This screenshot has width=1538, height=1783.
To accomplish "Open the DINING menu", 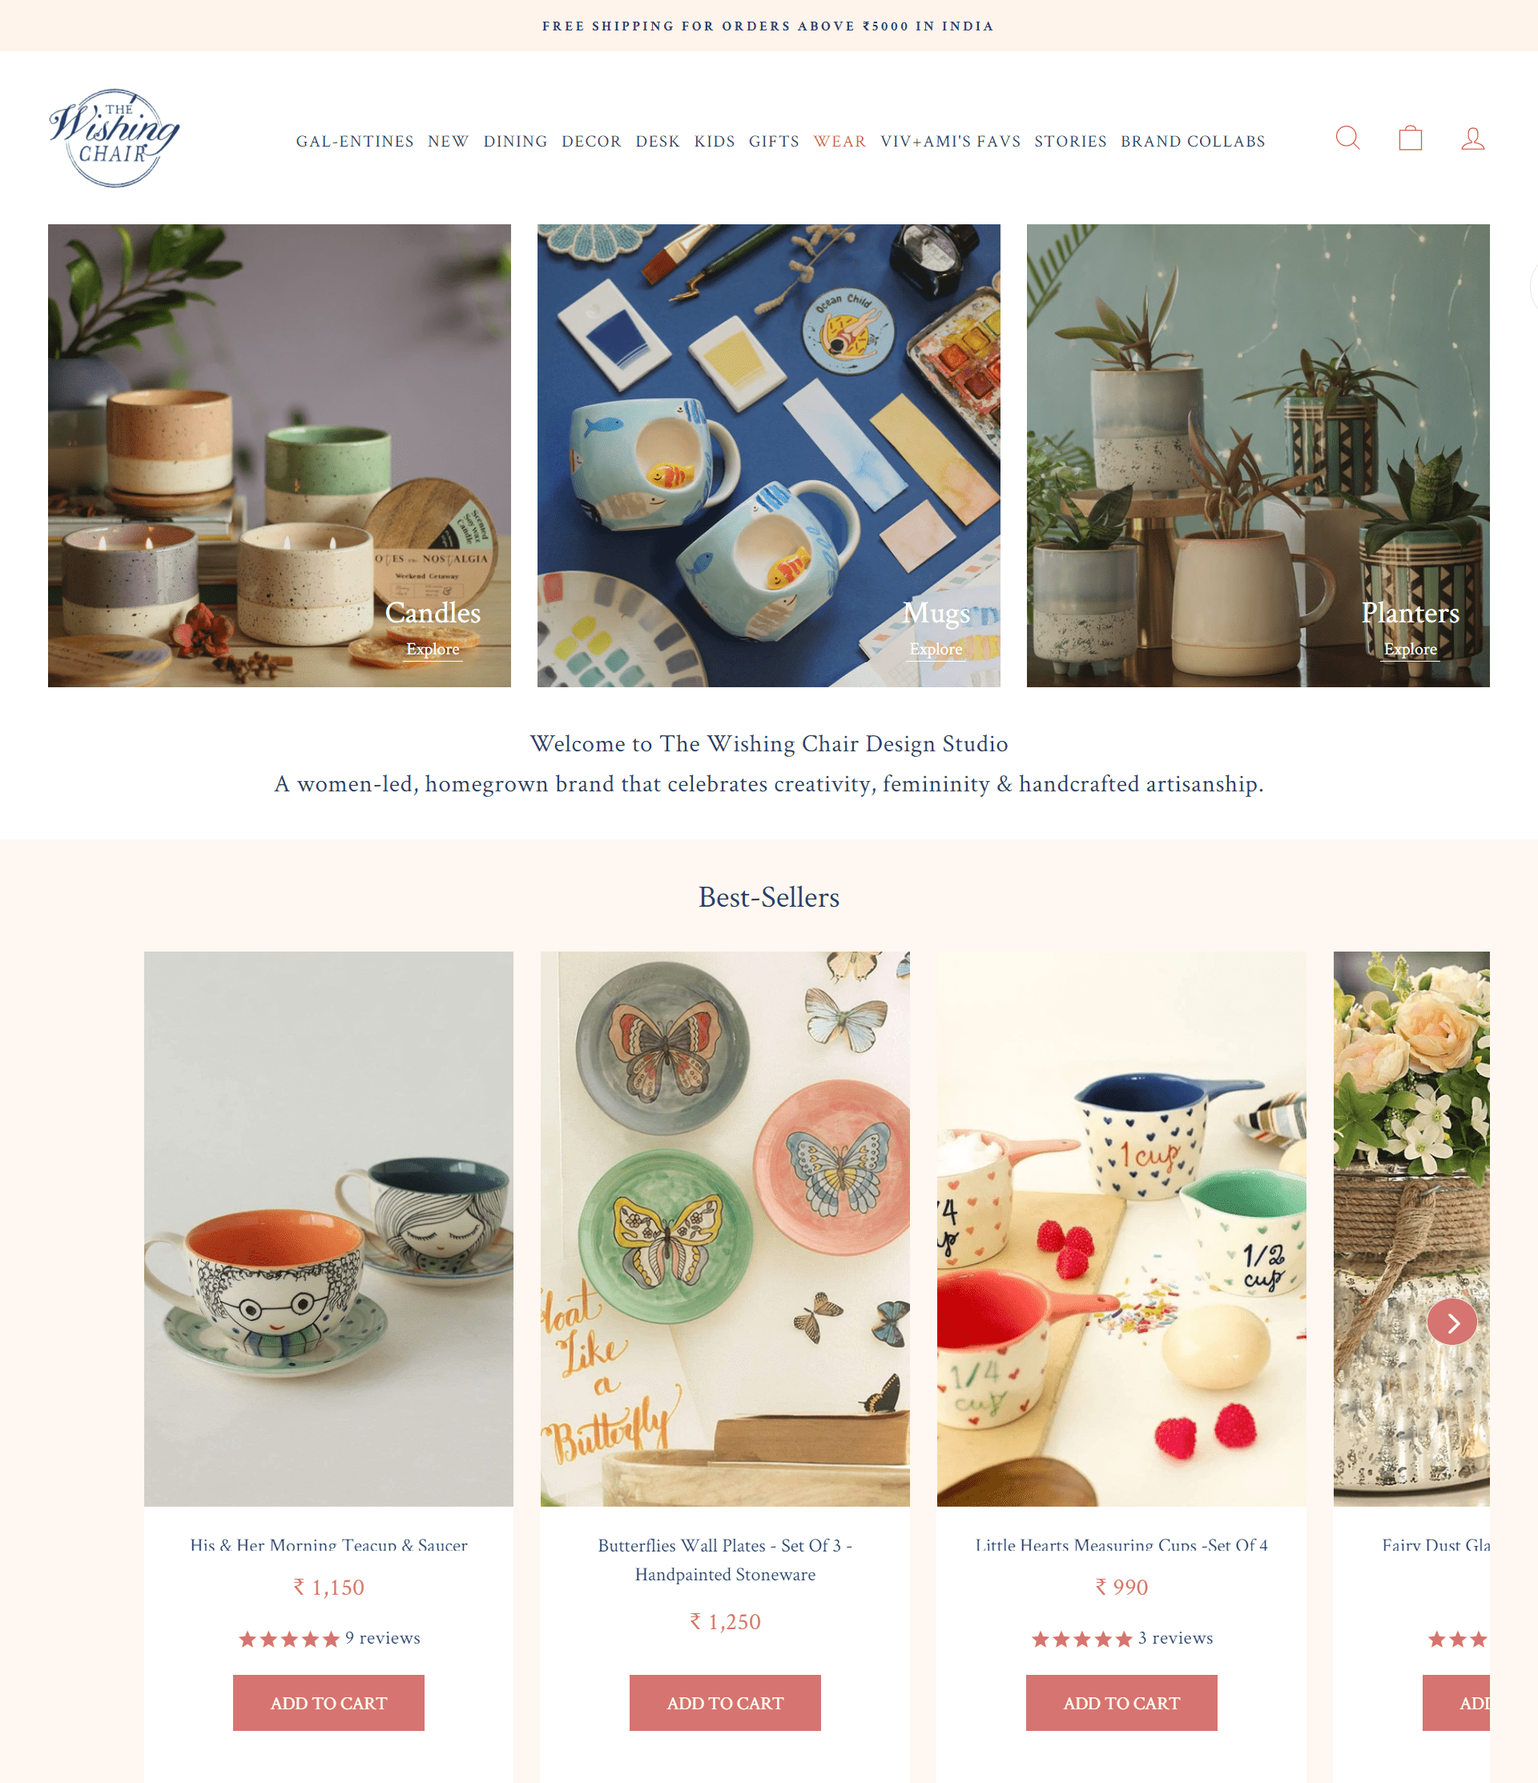I will (x=515, y=141).
